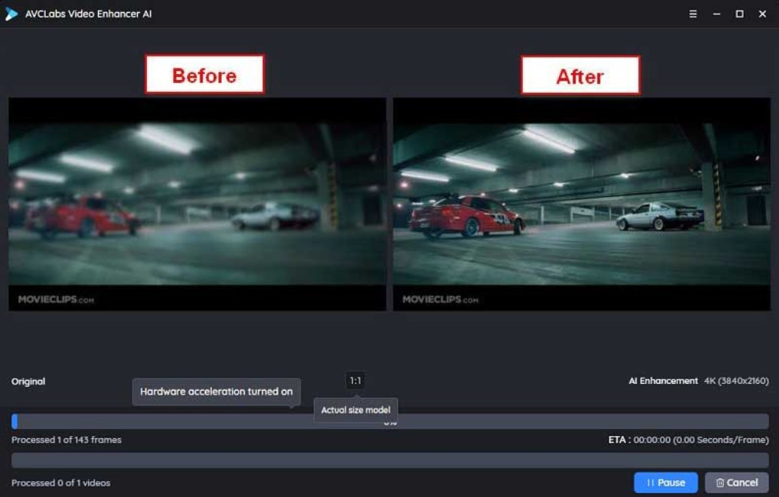Click the frame progress bar
The width and height of the screenshot is (779, 497).
tap(390, 422)
